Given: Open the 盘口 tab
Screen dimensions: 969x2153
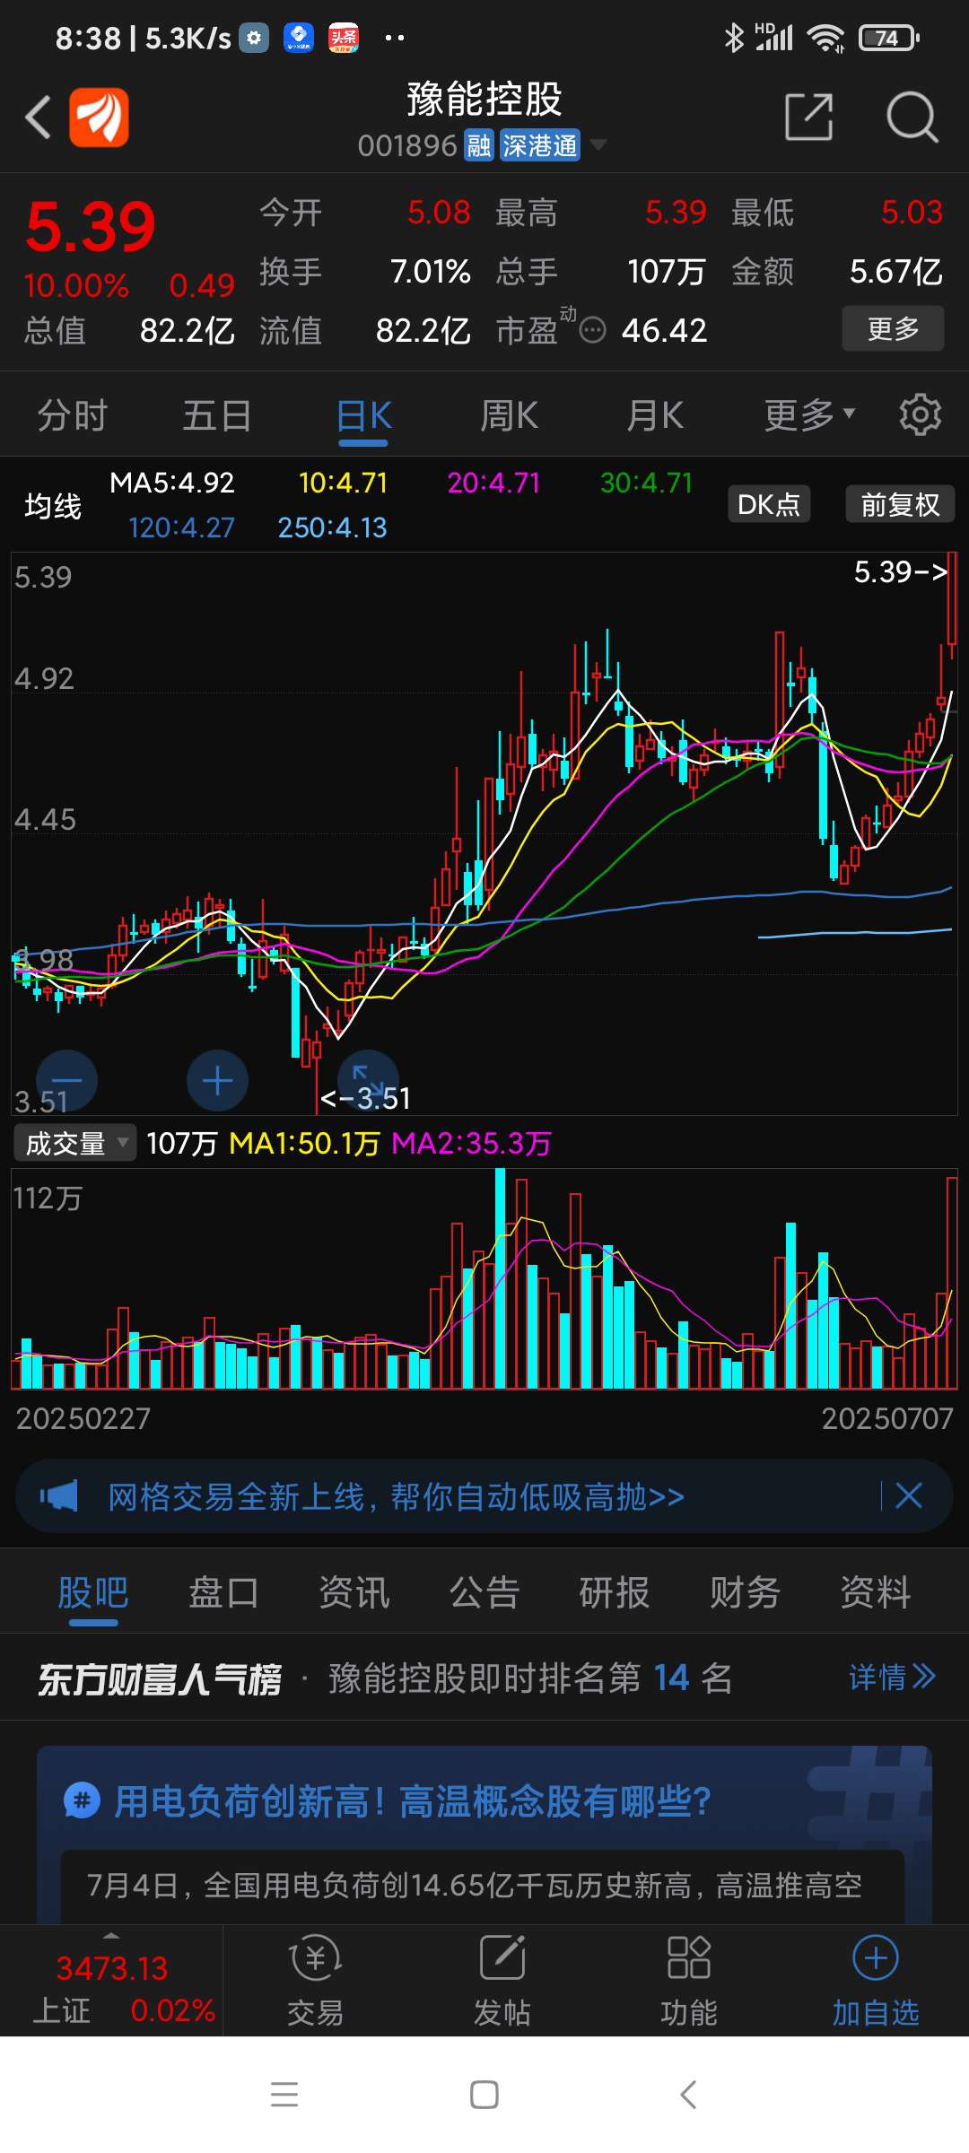Looking at the screenshot, I should click(223, 1592).
